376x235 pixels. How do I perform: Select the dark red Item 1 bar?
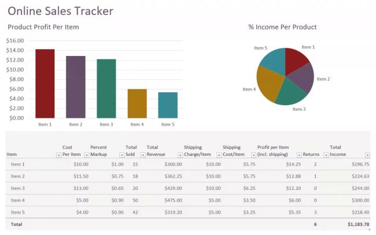[x=45, y=84]
